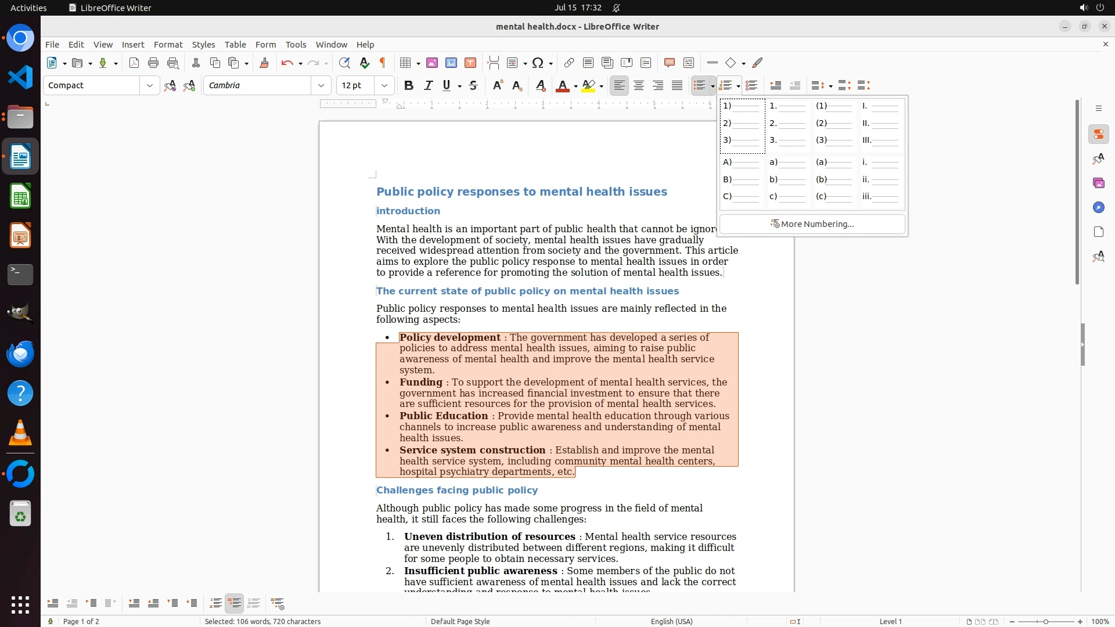
Task: Click the Find & Replace icon
Action: click(x=344, y=63)
